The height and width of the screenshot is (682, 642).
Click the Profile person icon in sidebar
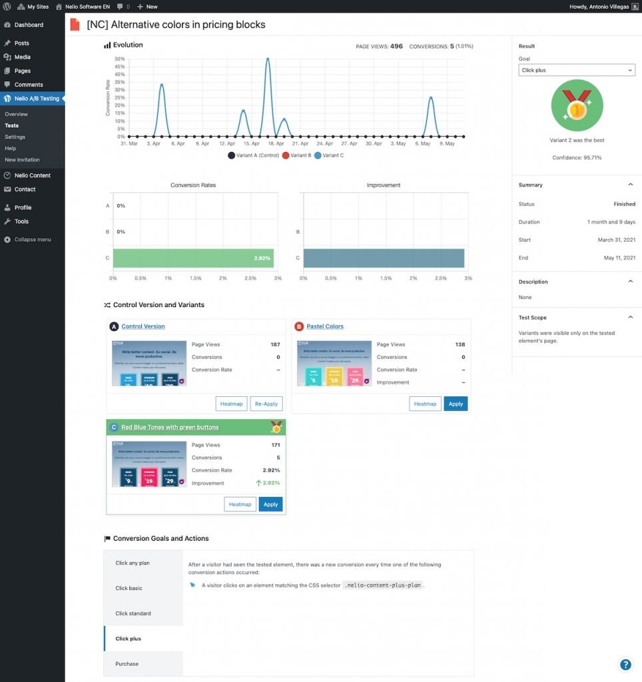(7, 208)
